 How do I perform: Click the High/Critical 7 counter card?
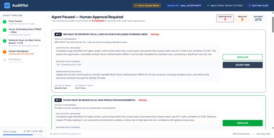[x=225, y=18]
